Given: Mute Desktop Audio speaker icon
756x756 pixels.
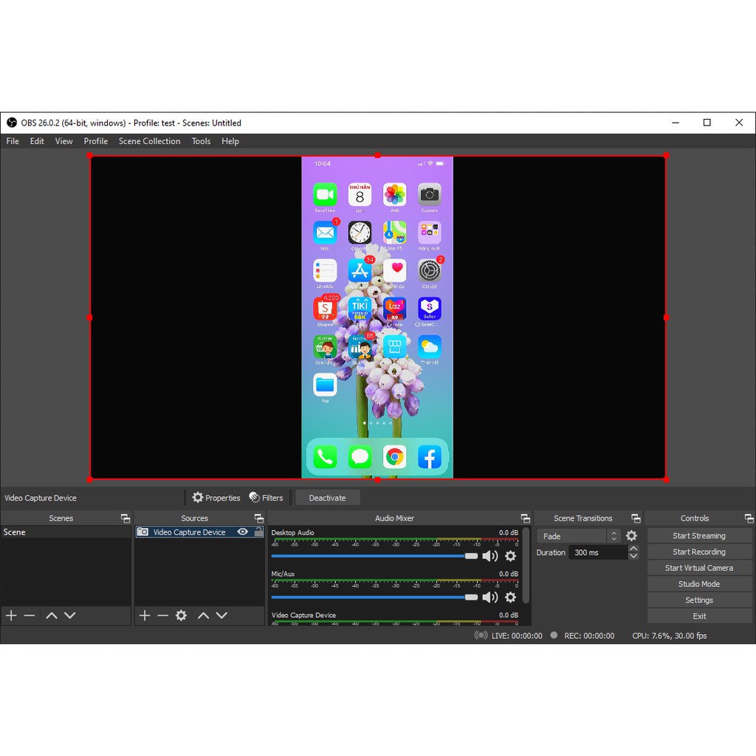Looking at the screenshot, I should (489, 556).
